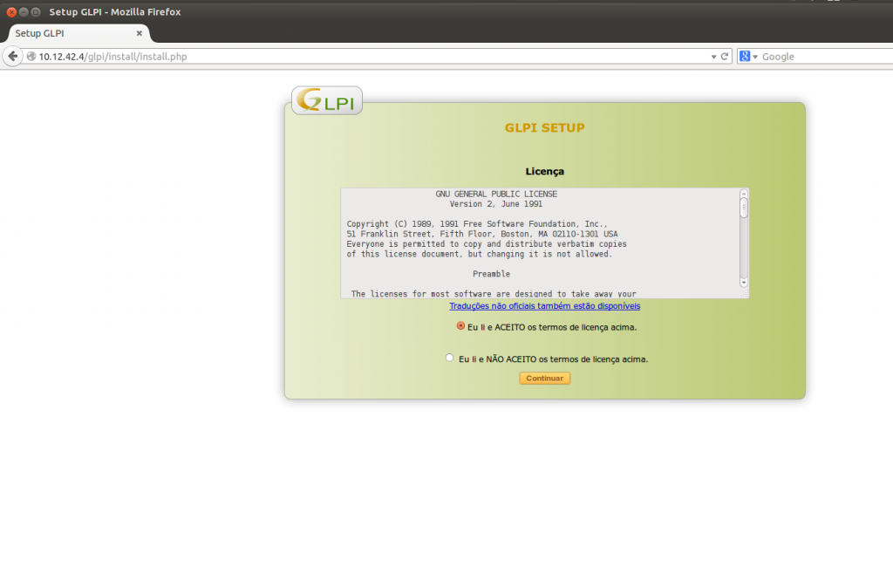Open the Google search engine selector

748,57
